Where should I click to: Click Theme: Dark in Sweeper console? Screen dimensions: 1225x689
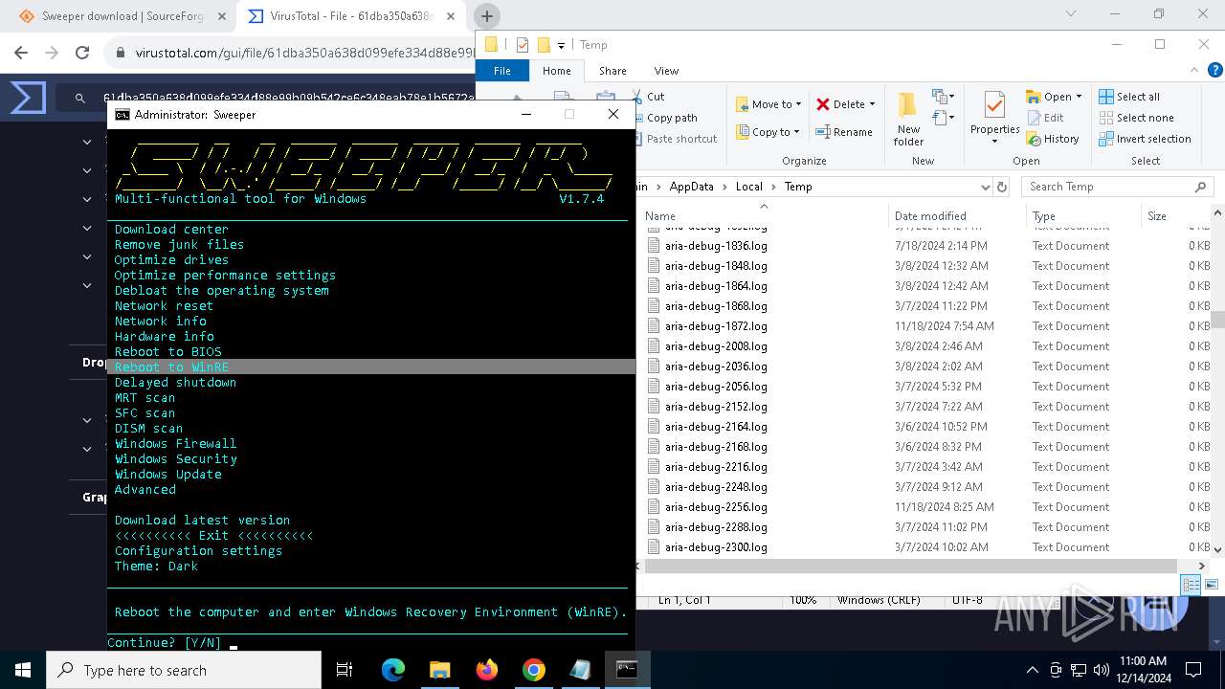tap(156, 566)
